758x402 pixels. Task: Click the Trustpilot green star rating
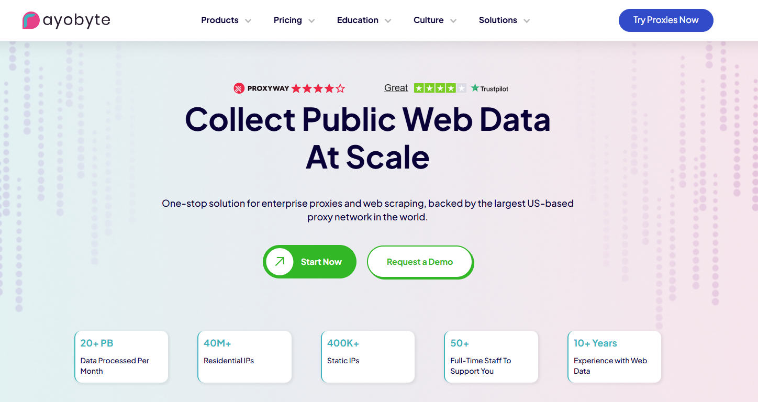(x=440, y=88)
